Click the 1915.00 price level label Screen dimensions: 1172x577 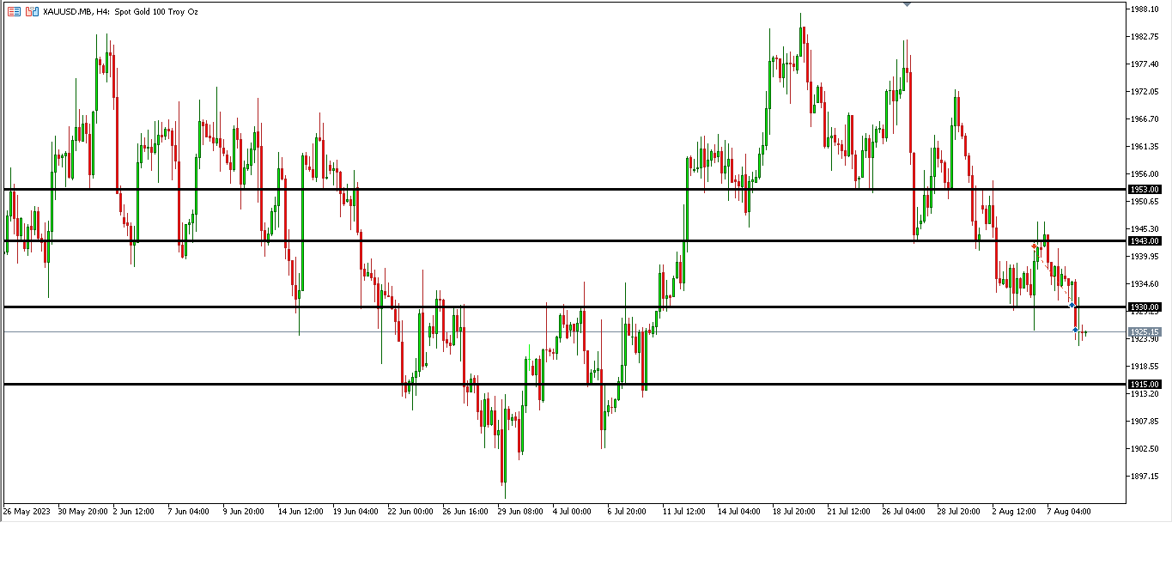coord(1145,384)
